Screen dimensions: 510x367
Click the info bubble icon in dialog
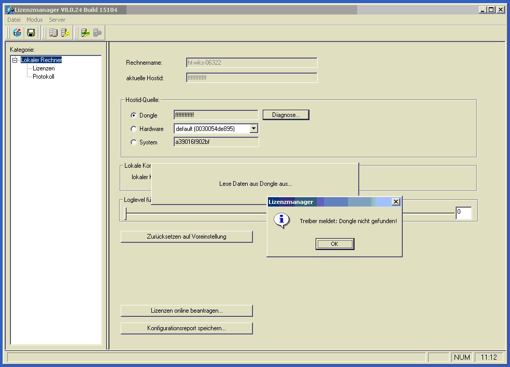tap(281, 221)
